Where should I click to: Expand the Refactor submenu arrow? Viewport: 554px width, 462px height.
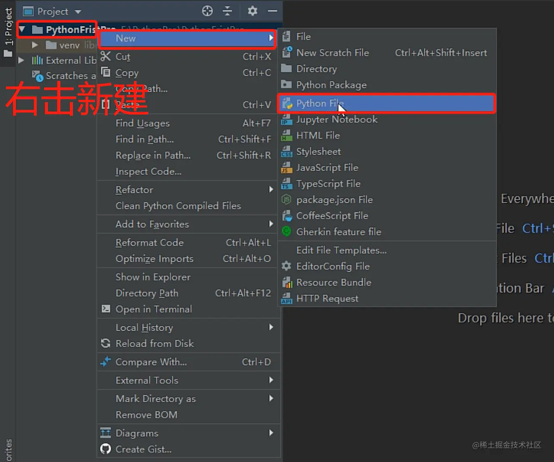click(x=271, y=189)
